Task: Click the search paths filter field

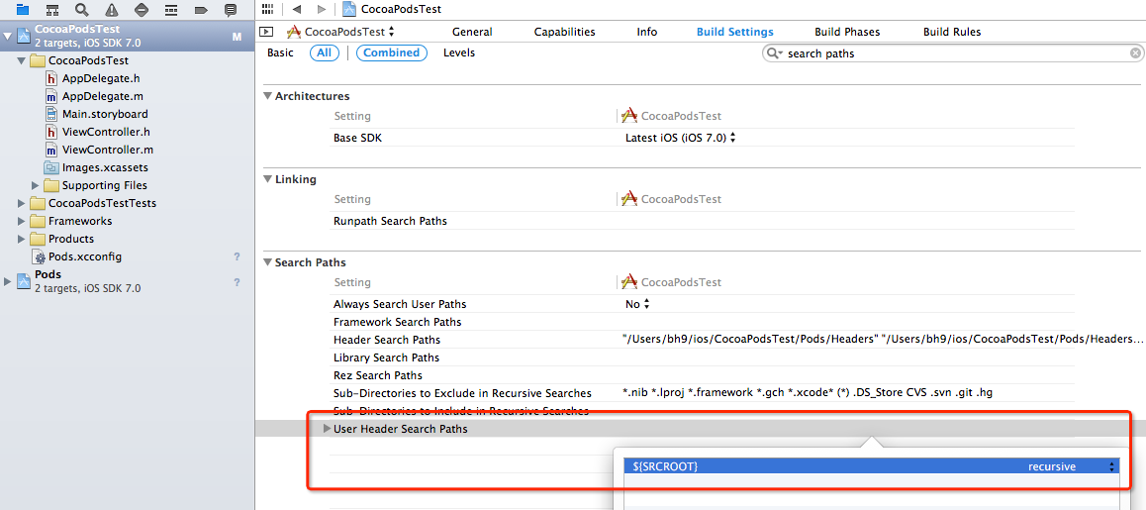Action: [x=953, y=53]
